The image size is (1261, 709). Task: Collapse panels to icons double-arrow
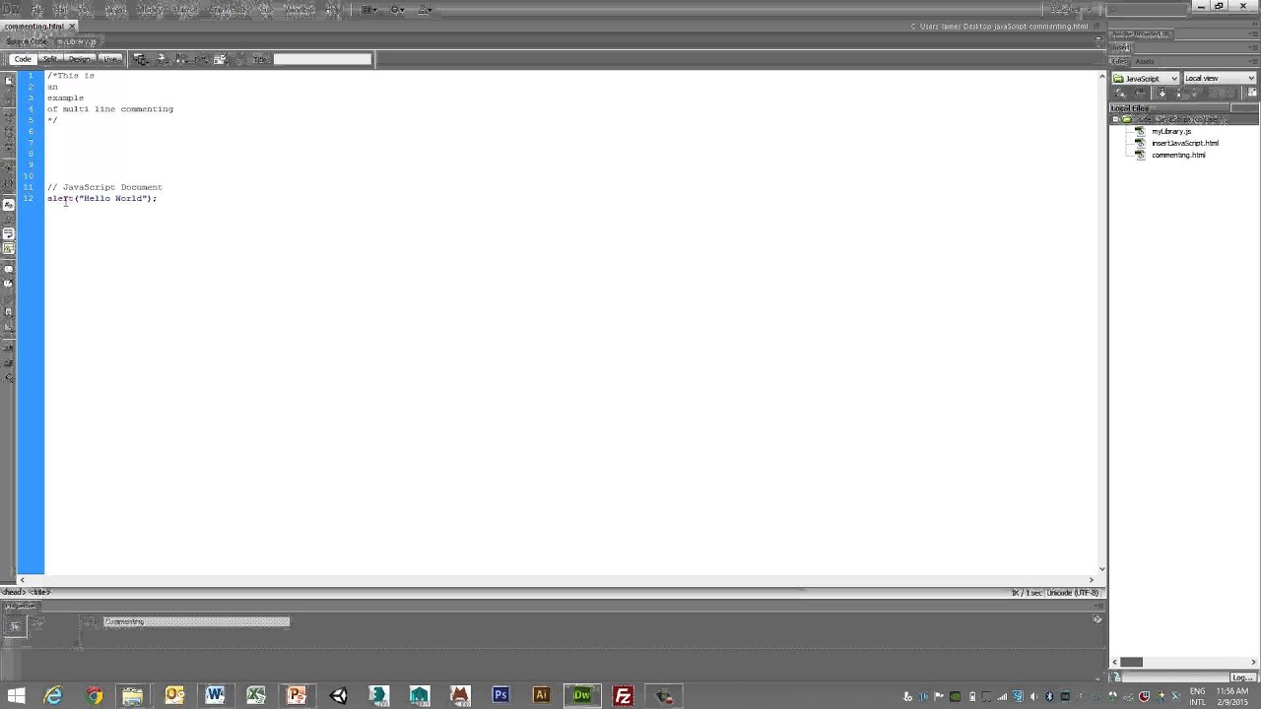click(1253, 24)
